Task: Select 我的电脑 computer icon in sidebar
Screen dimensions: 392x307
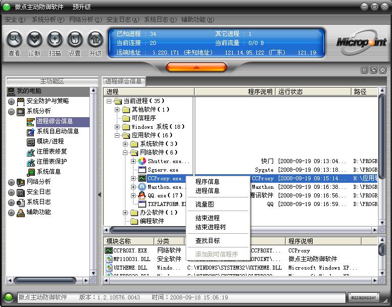Action: pos(11,91)
